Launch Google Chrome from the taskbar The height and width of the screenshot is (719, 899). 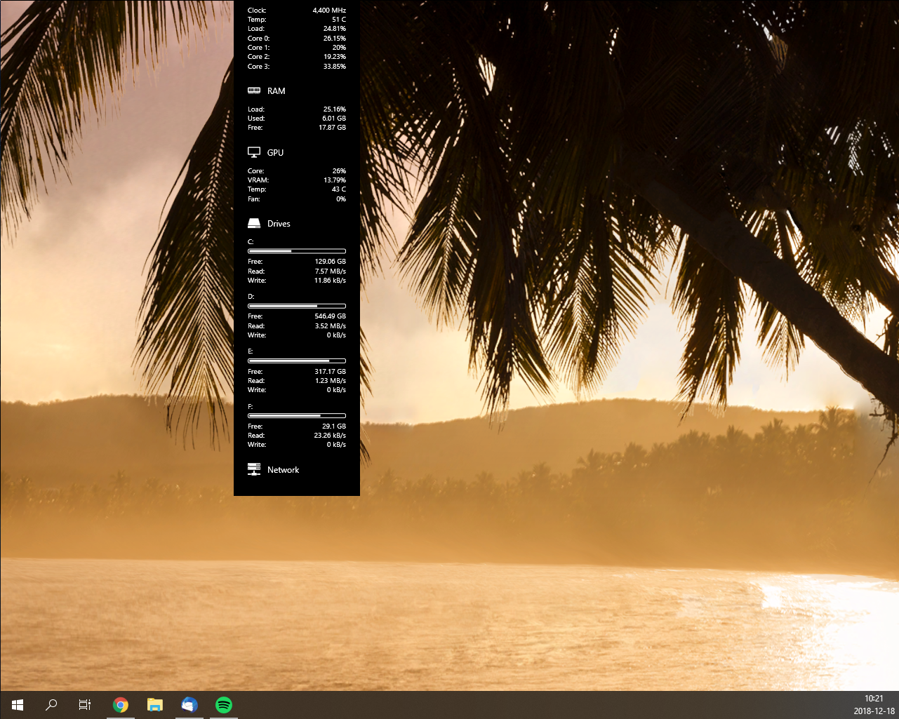coord(120,704)
